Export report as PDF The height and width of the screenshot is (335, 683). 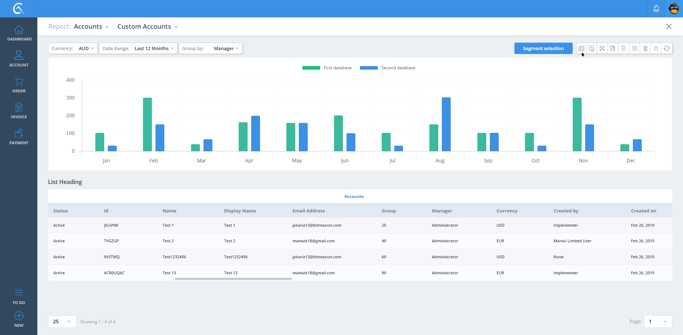(x=613, y=48)
